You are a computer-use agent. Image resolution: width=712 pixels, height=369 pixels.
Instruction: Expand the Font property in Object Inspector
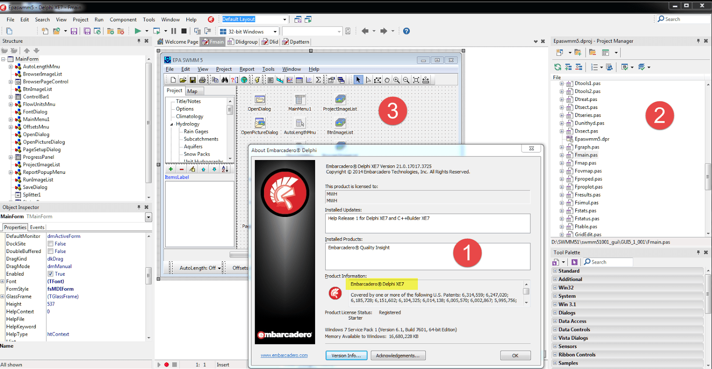coord(2,281)
